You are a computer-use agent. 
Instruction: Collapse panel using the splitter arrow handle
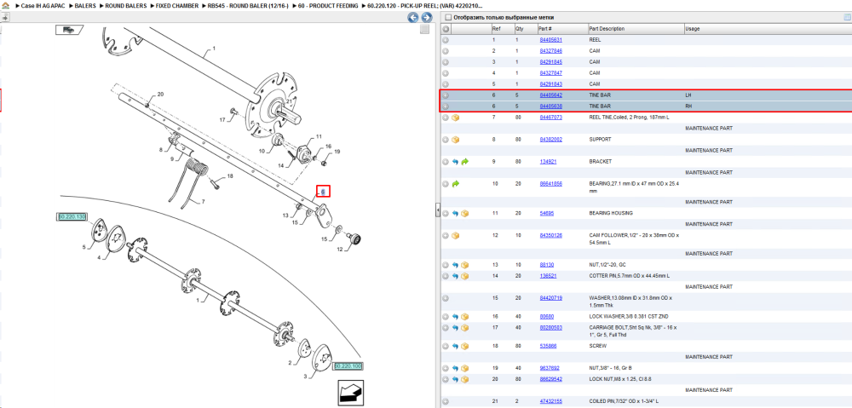[x=437, y=210]
